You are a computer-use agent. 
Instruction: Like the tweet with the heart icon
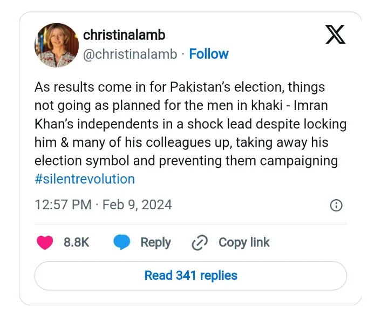45,242
